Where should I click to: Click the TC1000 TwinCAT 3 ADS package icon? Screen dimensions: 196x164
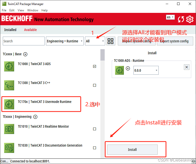coord(9,66)
